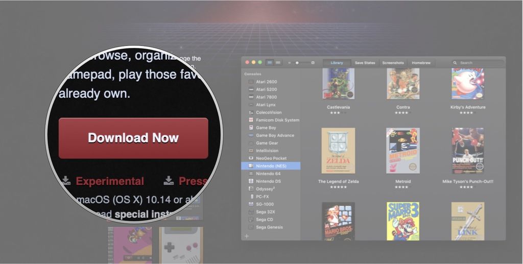The width and height of the screenshot is (523, 264).
Task: Set the Contra star rating
Action: [x=403, y=113]
